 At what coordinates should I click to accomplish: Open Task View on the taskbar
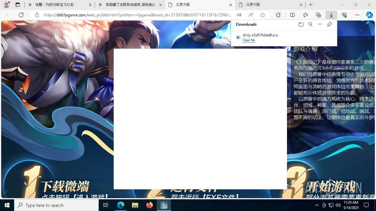(106, 205)
